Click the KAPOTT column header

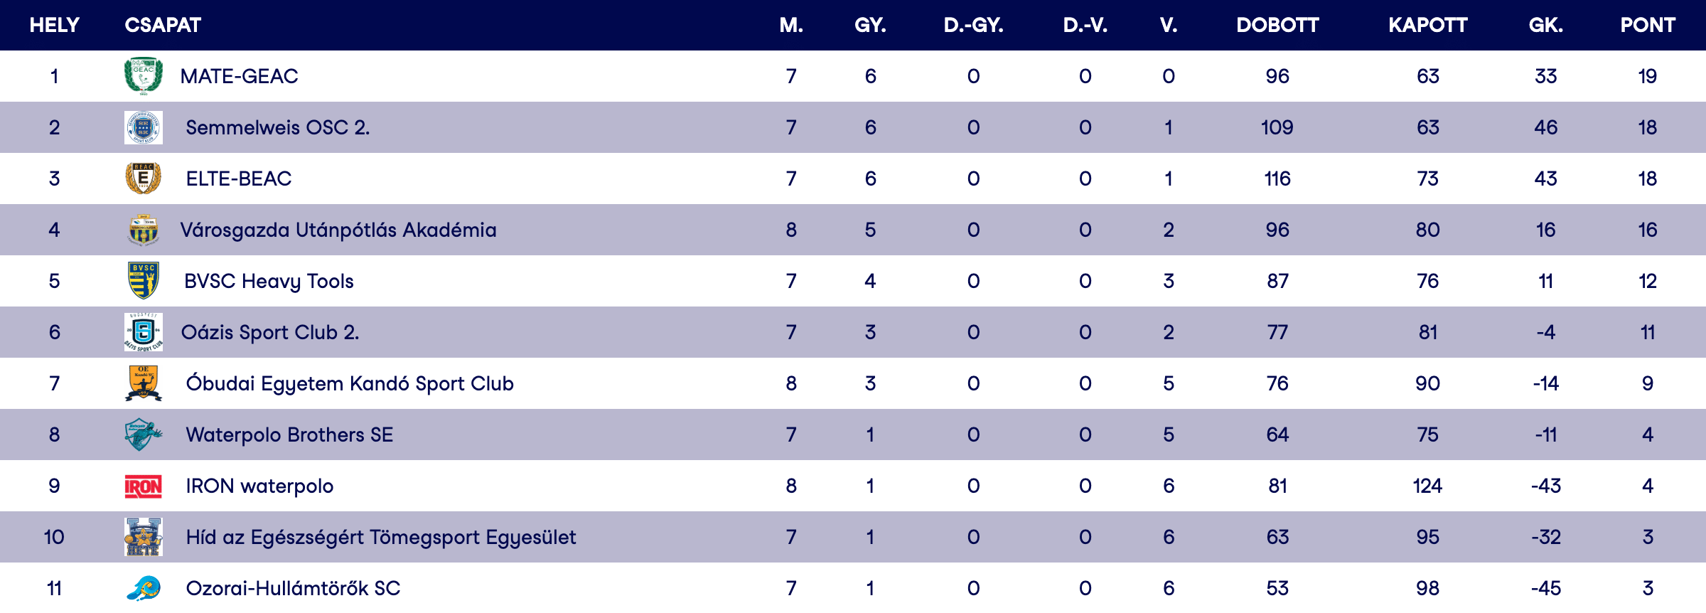coord(1427,26)
